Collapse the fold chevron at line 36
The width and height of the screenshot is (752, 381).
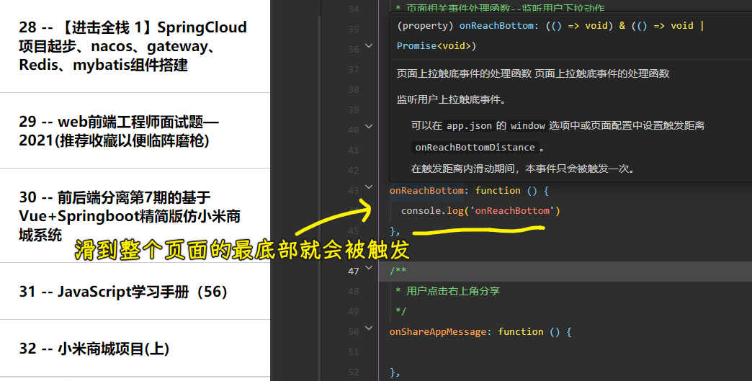click(369, 46)
